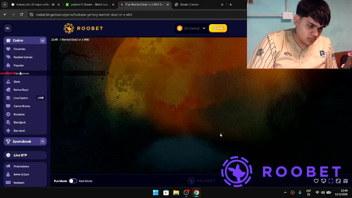Click the Real Mode label
The width and height of the screenshot is (352, 198).
coord(86,181)
